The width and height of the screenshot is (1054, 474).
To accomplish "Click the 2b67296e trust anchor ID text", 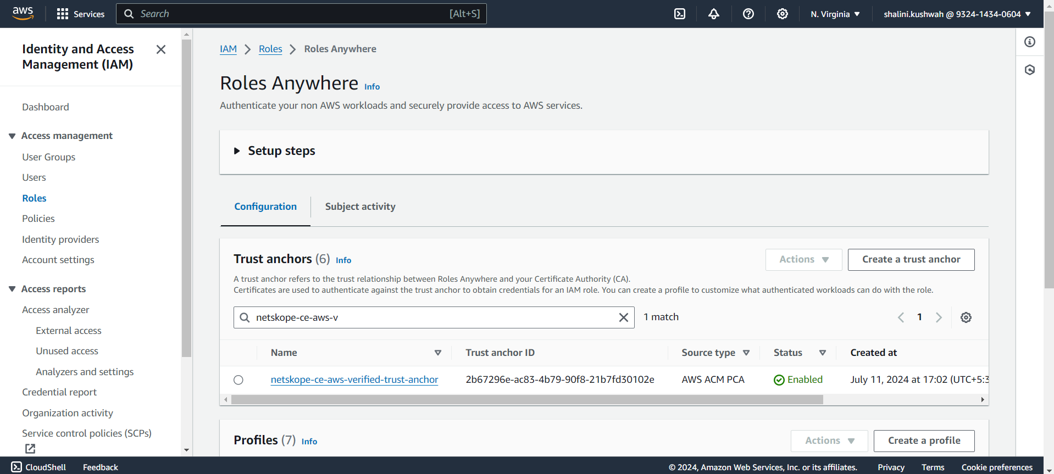I will pos(560,380).
